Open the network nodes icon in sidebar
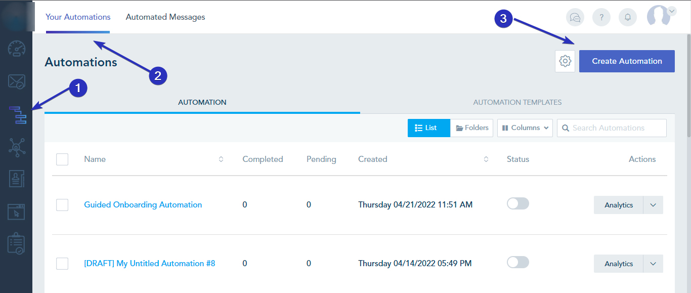The height and width of the screenshot is (293, 691). (x=16, y=147)
